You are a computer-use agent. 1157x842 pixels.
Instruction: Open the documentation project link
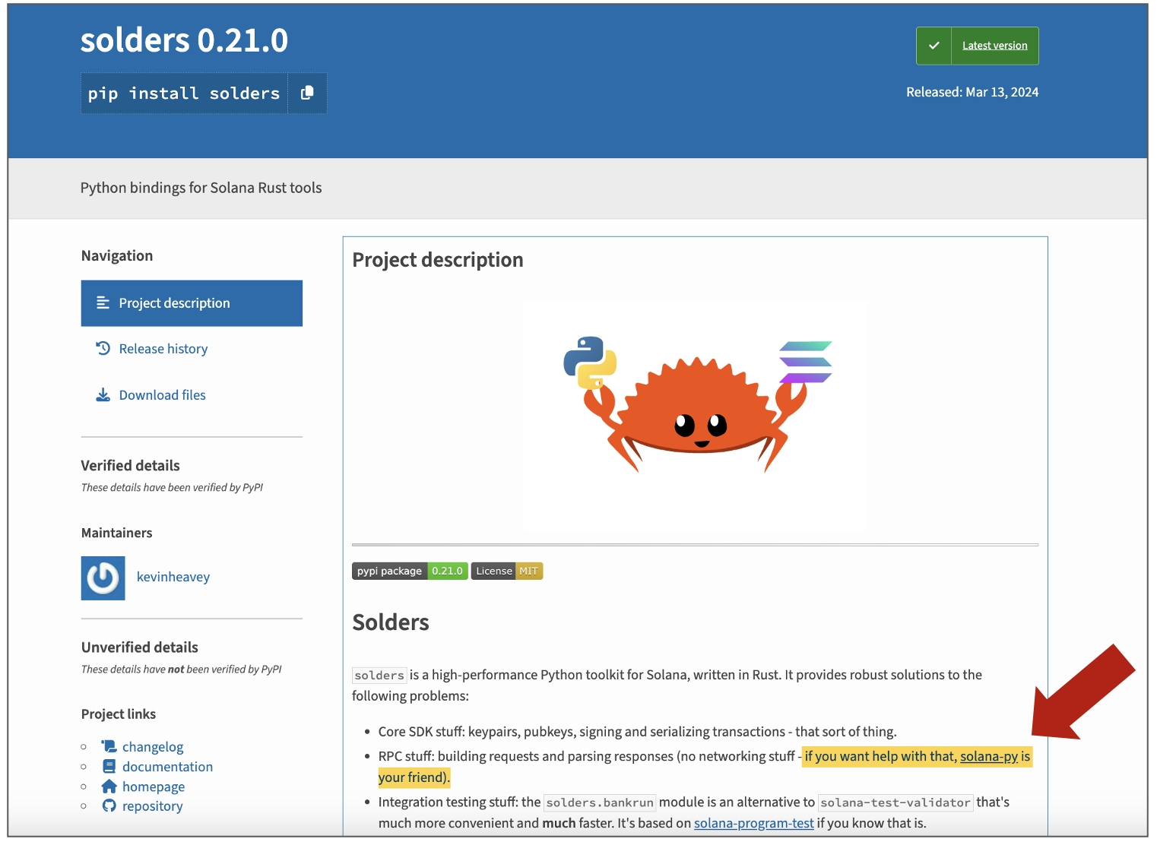167,767
